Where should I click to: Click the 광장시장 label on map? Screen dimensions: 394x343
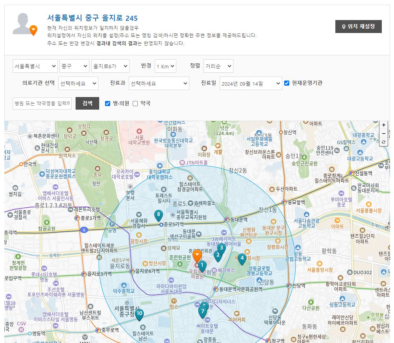point(139,241)
